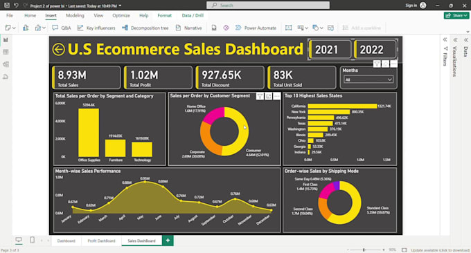Click the zoom slider handle

coord(364,250)
